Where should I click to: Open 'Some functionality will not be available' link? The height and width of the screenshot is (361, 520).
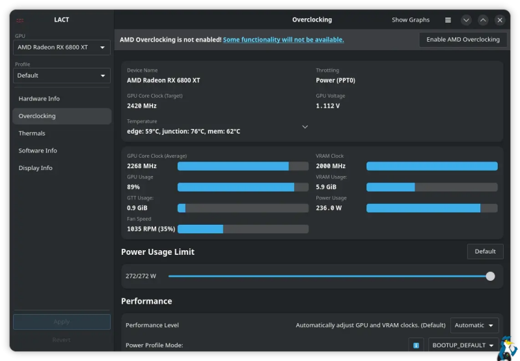[283, 40]
